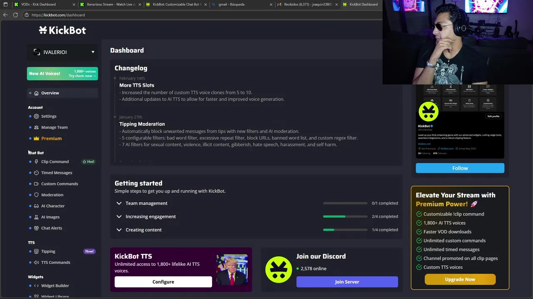Click the Join Server Discord button
Screen dimensions: 533x299
click(347, 282)
